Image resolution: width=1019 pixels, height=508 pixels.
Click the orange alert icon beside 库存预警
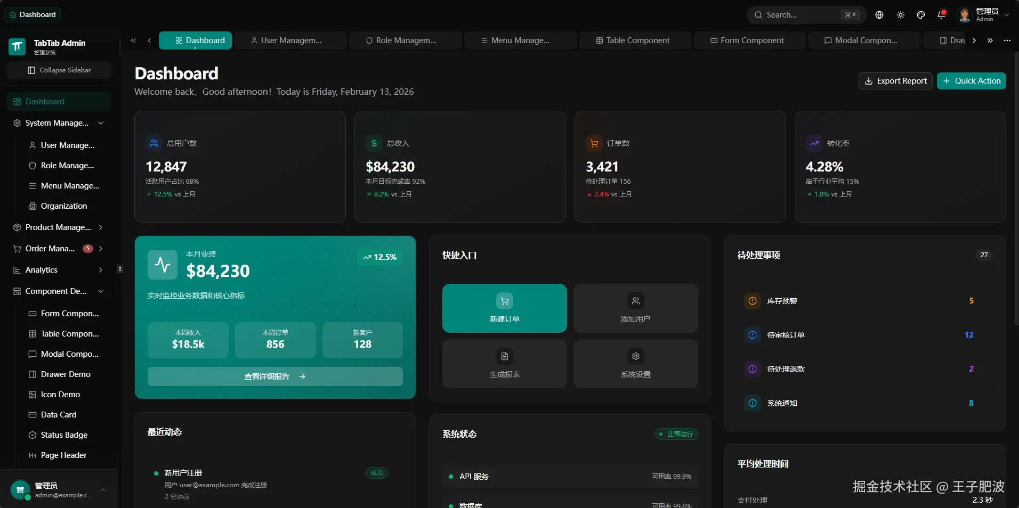tap(753, 301)
